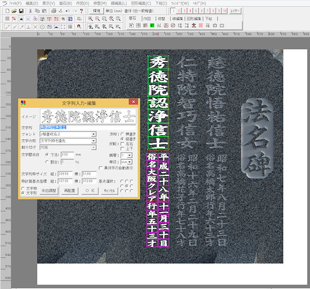This screenshot has width=310, height=289.
Task: Expand the 文字の形 dropdown
Action: 93,141
